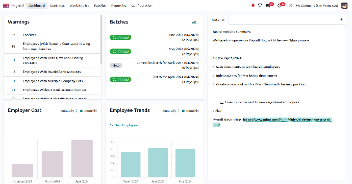The image size is (352, 184).
Task: Open Employees With Multiple Company Cars warning
Action: 53,81
